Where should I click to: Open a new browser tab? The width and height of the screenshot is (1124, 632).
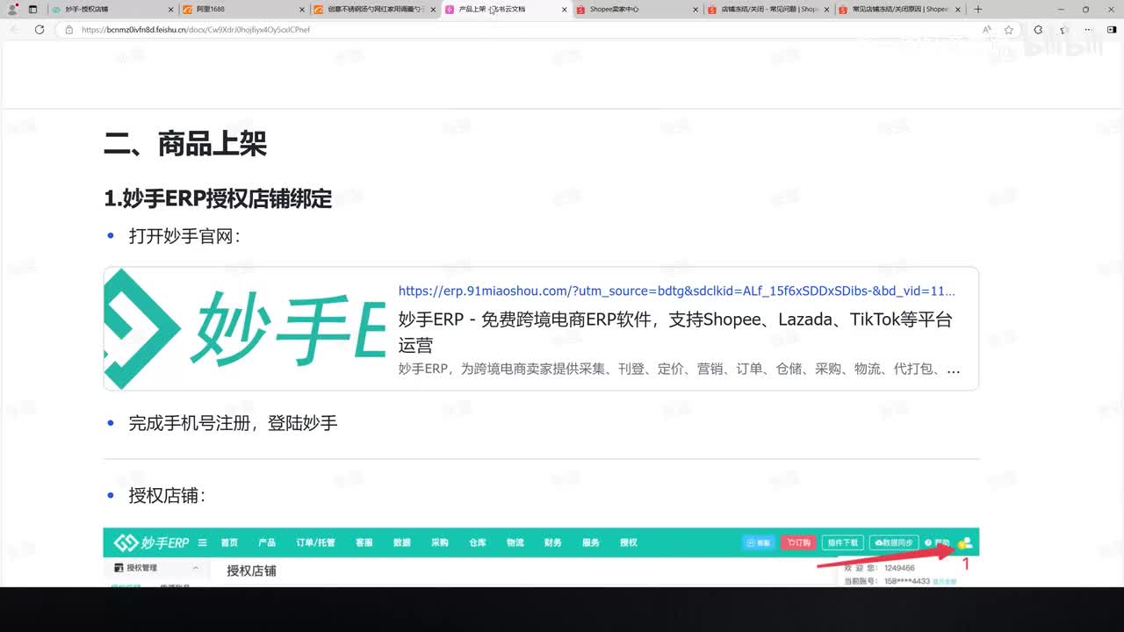click(x=978, y=9)
